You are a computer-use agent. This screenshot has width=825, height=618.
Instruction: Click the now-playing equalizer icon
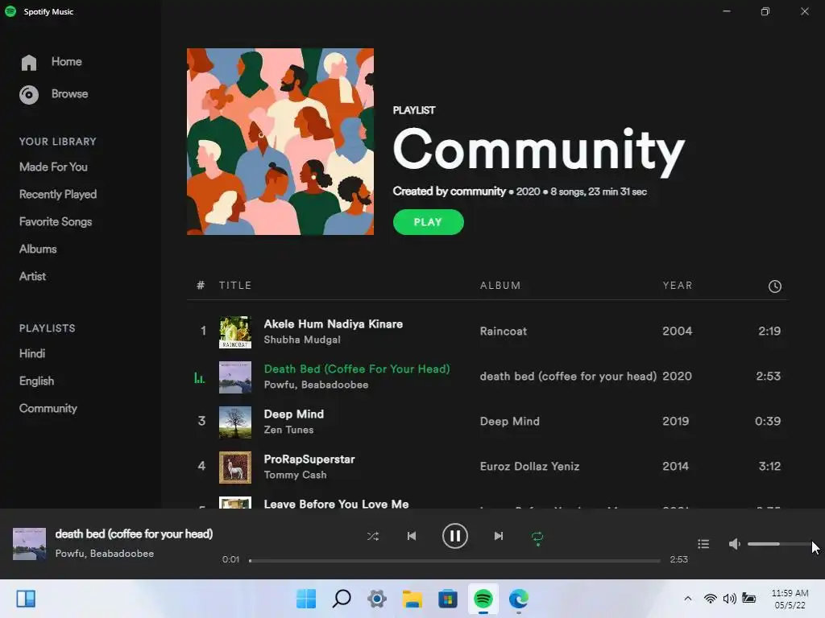200,377
